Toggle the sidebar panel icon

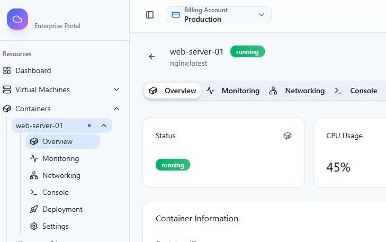[150, 15]
